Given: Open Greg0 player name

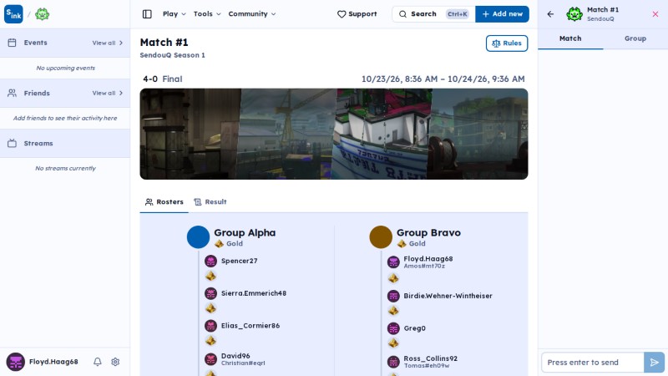Looking at the screenshot, I should coord(414,328).
